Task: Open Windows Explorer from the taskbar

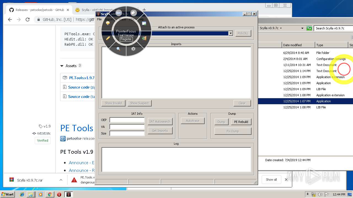Action: [x=31, y=194]
